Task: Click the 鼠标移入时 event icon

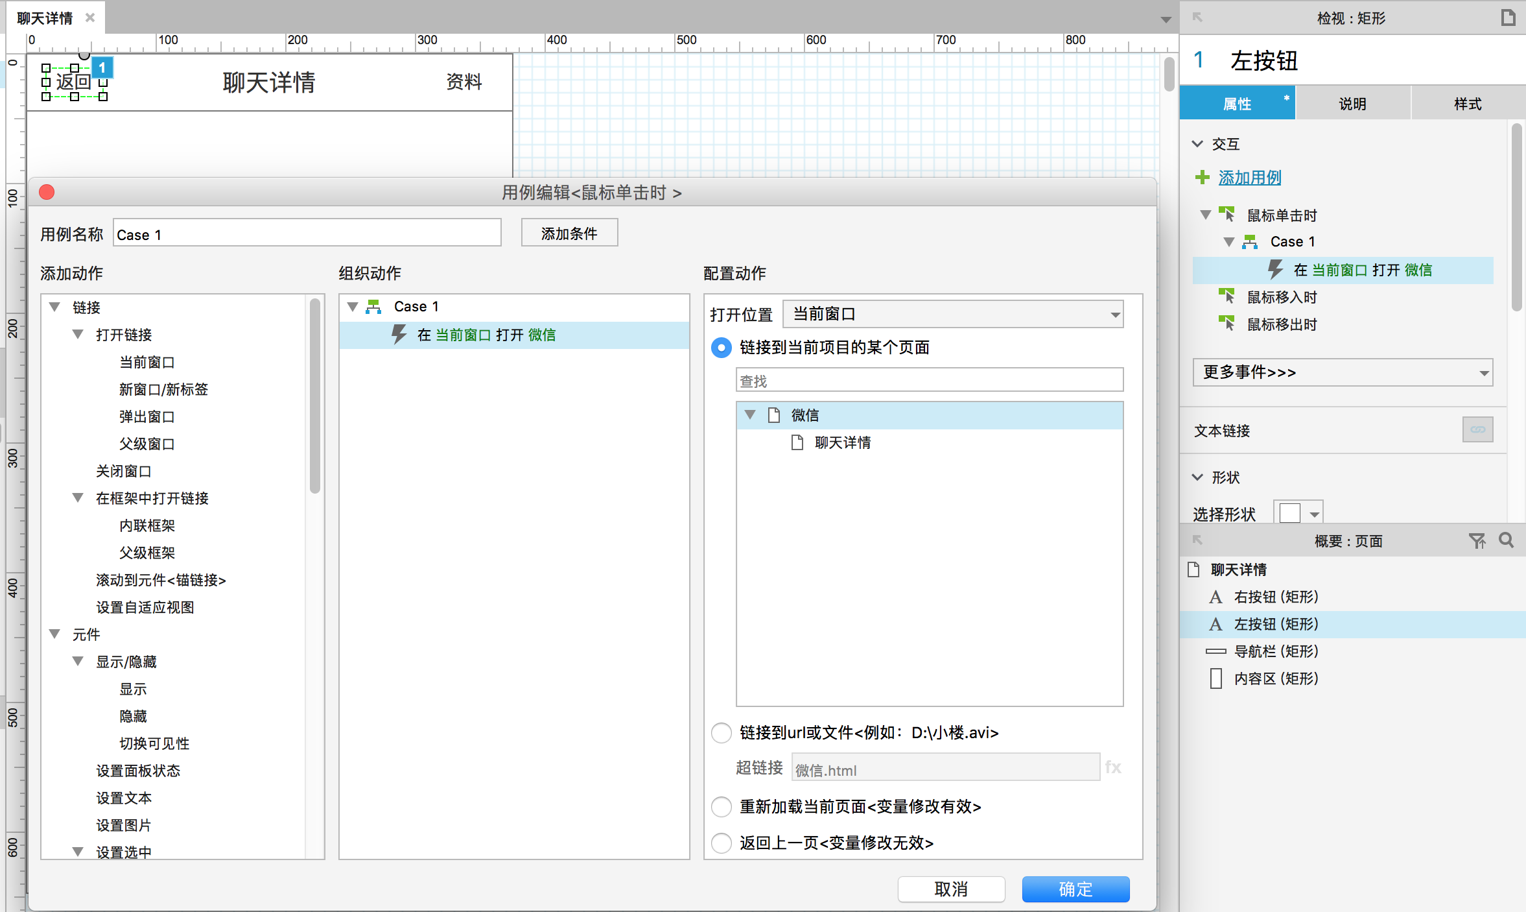Action: click(1226, 296)
